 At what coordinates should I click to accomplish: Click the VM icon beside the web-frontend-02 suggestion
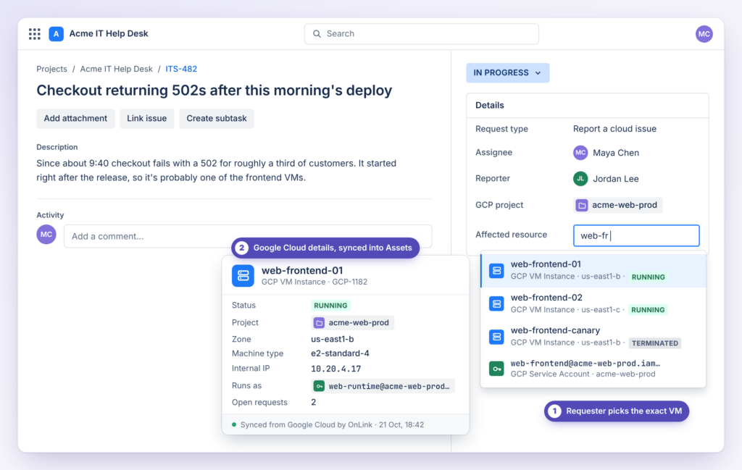(496, 303)
